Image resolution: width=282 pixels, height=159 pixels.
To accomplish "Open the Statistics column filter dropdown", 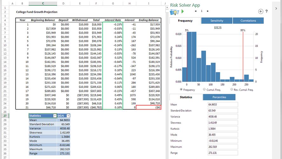I will (55, 116).
